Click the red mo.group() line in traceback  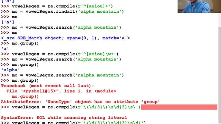click(x=25, y=96)
